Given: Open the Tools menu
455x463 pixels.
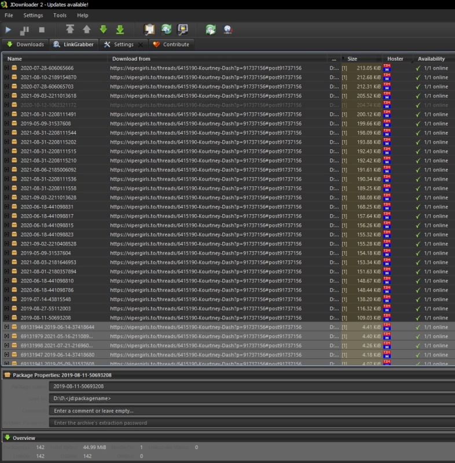Looking at the screenshot, I should coord(60,16).
